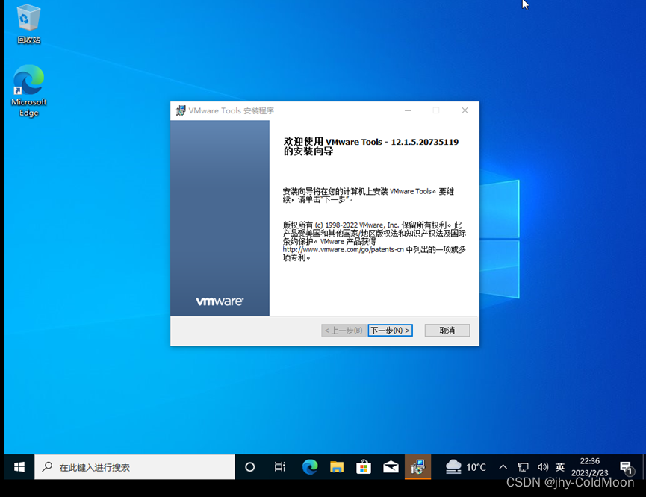
Task: Open Microsoft Store from the taskbar
Action: [x=364, y=466]
